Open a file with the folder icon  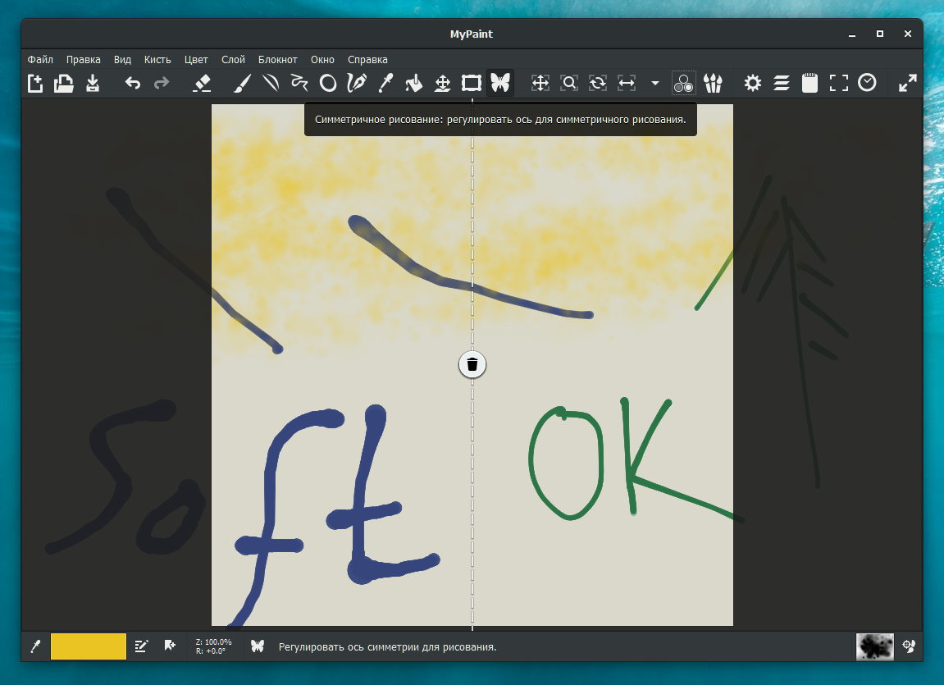tap(64, 83)
